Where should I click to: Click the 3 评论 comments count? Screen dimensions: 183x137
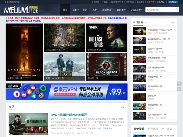coord(81,133)
